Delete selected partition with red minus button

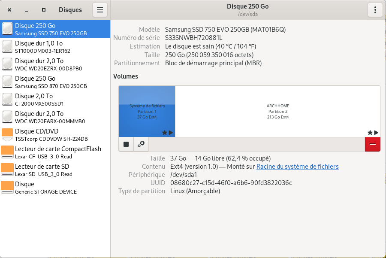point(372,144)
